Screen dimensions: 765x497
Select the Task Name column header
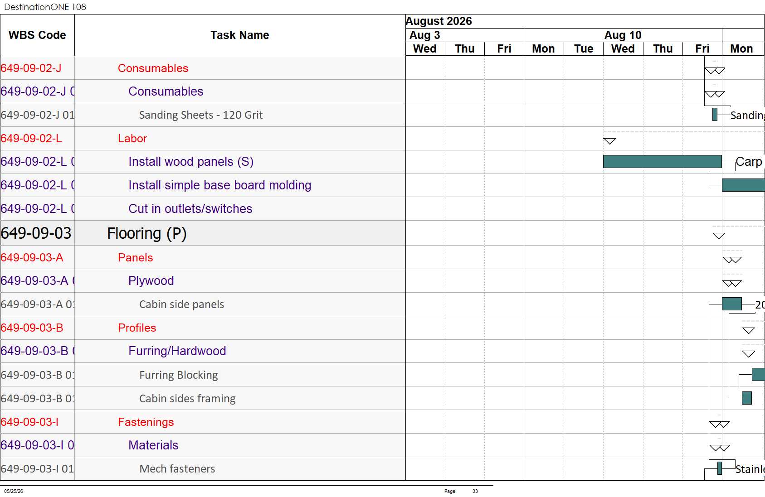tap(240, 35)
